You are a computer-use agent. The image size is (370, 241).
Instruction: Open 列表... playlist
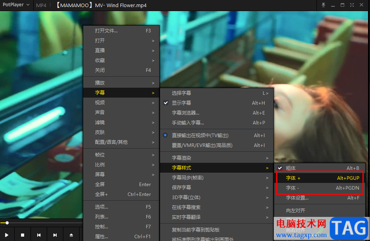tap(121, 217)
